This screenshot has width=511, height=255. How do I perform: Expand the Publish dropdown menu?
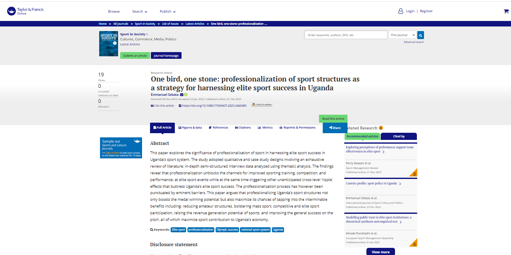tap(167, 11)
